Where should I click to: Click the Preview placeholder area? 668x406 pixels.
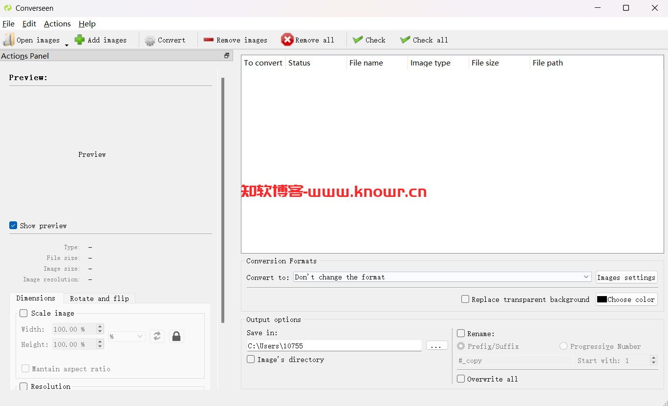92,154
